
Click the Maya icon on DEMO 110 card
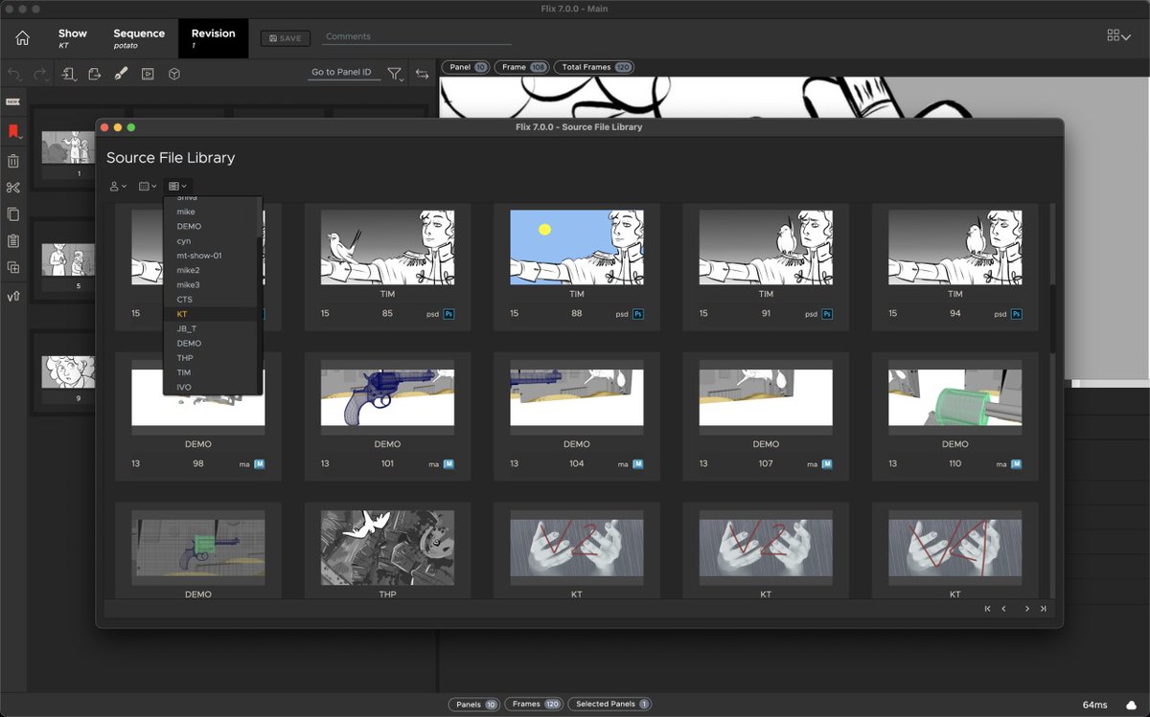click(1017, 463)
